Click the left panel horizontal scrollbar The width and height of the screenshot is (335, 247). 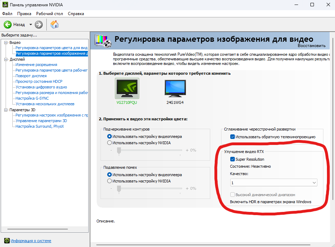(38, 229)
